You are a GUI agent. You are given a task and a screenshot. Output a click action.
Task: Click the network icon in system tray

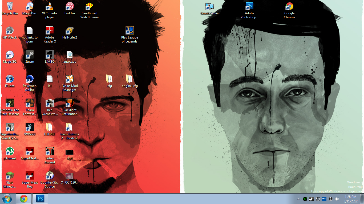(x=318, y=199)
